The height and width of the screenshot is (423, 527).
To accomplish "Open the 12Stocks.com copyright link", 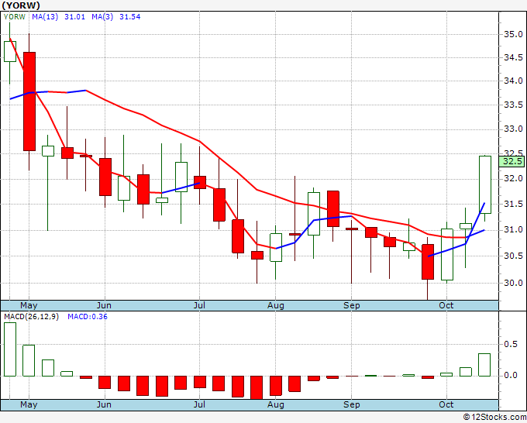I will (x=494, y=418).
